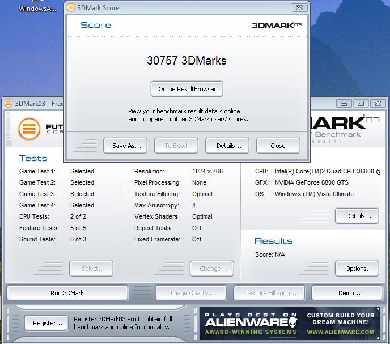Click the 'NVIDIA GeForce 8800 GTS' text

click(x=312, y=182)
